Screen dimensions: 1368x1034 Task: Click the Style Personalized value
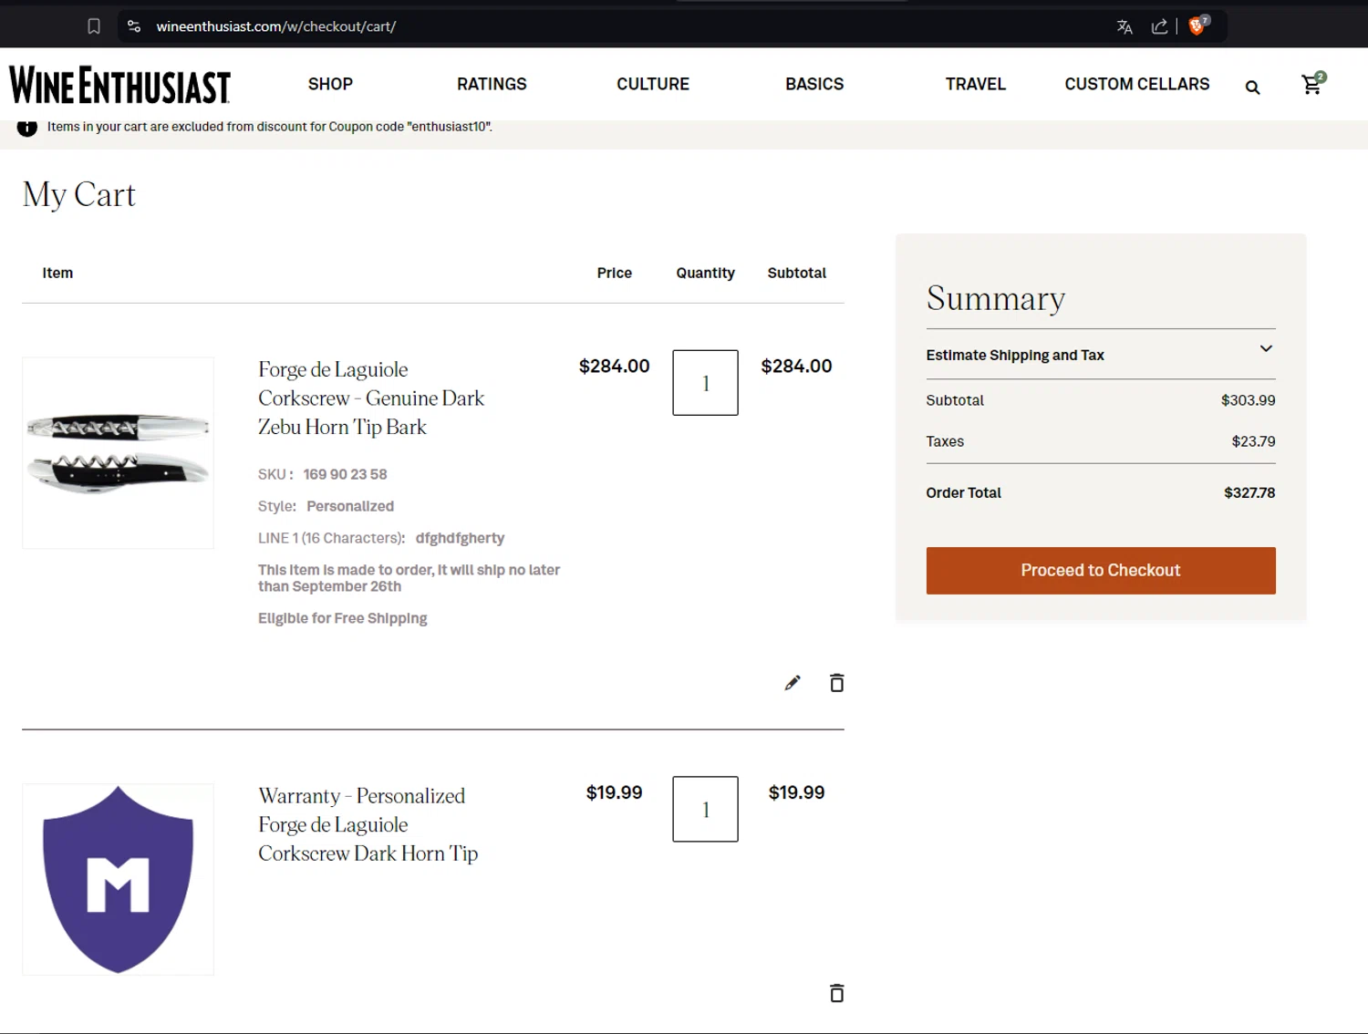tap(350, 506)
